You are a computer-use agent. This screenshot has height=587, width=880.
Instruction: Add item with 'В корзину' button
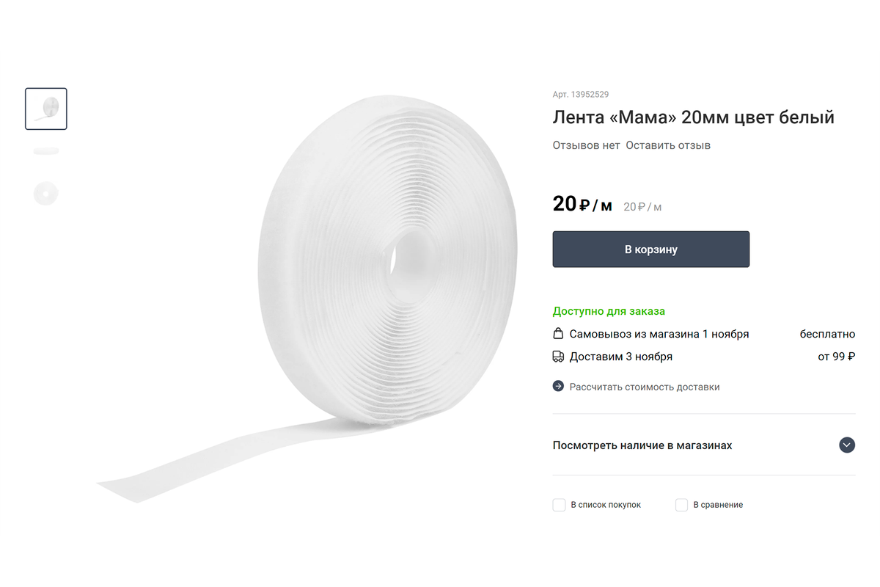651,249
